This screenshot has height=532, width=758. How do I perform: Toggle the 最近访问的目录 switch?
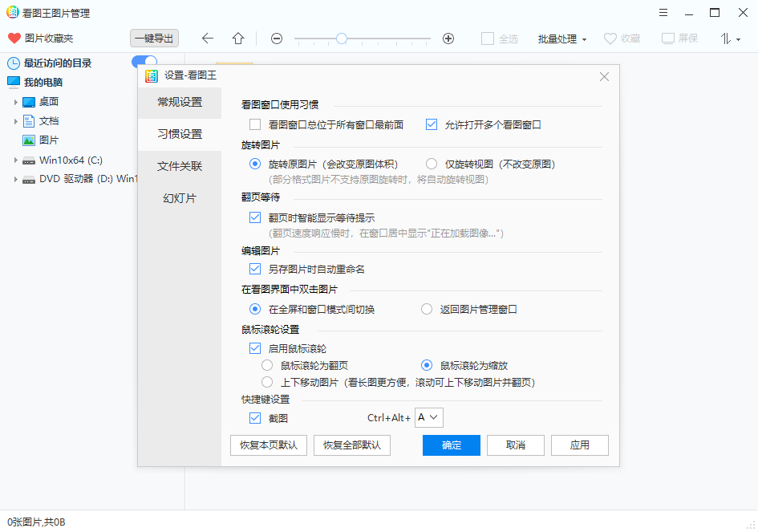pyautogui.click(x=143, y=62)
